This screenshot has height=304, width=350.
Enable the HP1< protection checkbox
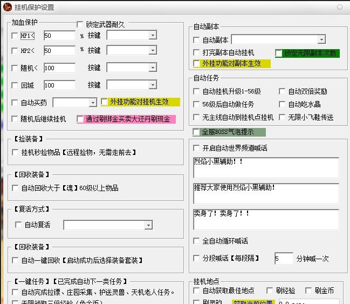(x=15, y=36)
